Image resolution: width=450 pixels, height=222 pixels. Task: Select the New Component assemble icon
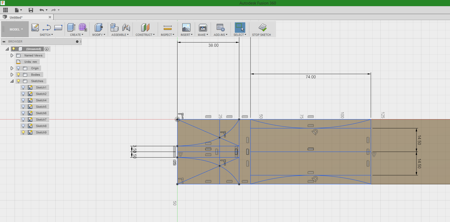coord(114,27)
